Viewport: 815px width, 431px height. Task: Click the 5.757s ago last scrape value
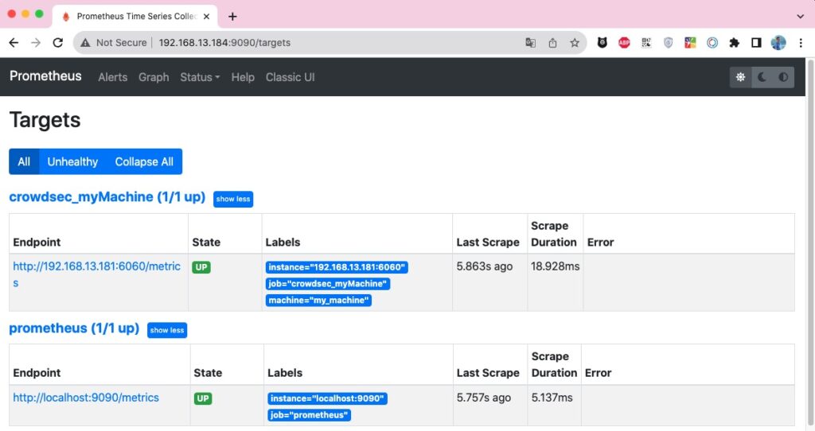484,398
